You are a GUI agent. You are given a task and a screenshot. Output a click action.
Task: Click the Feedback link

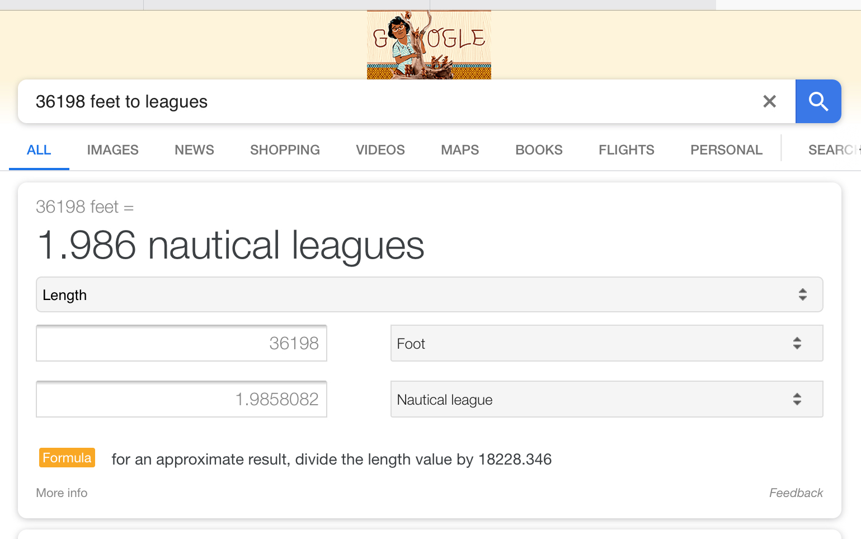coord(796,493)
